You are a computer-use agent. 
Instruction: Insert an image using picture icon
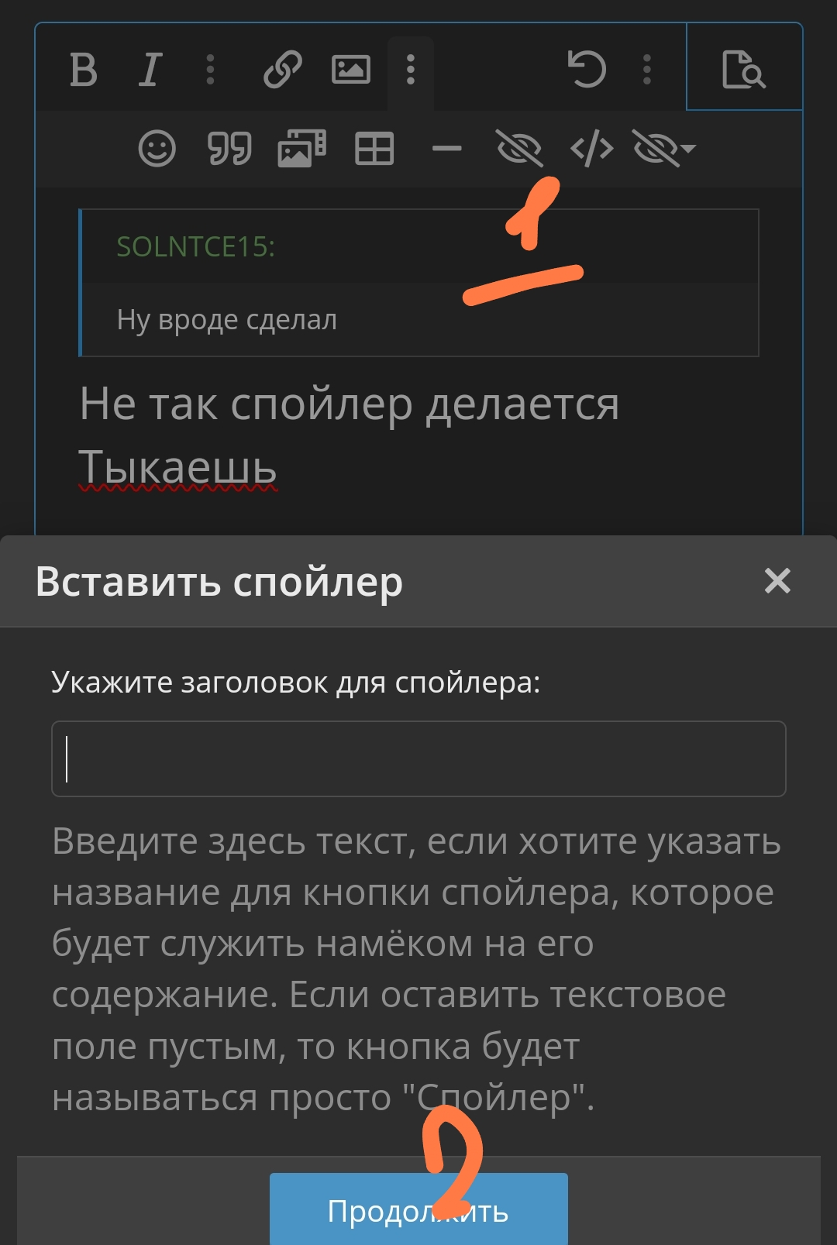pyautogui.click(x=350, y=70)
